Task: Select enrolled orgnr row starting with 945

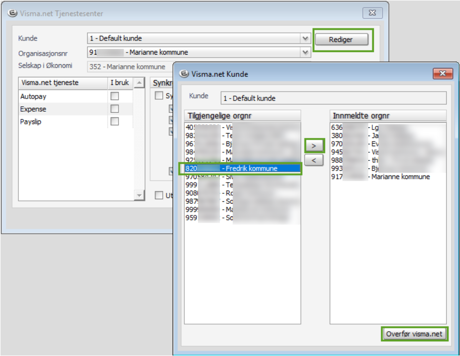Action: click(x=388, y=152)
